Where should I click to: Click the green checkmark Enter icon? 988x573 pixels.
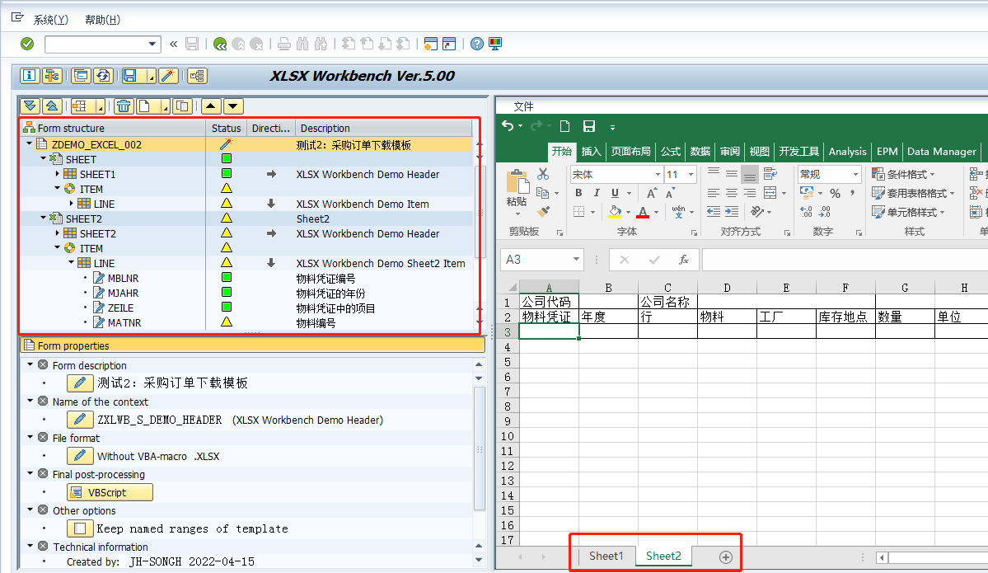(x=27, y=44)
